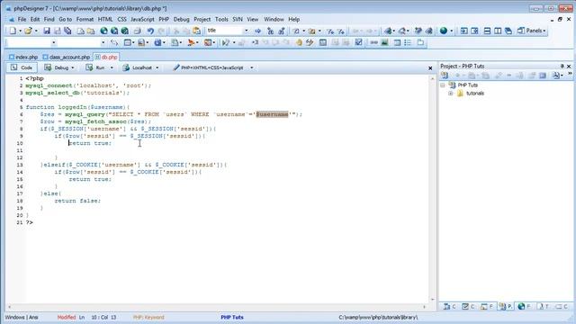
Task: Click mysql_connect on line 2
Action: [x=49, y=85]
